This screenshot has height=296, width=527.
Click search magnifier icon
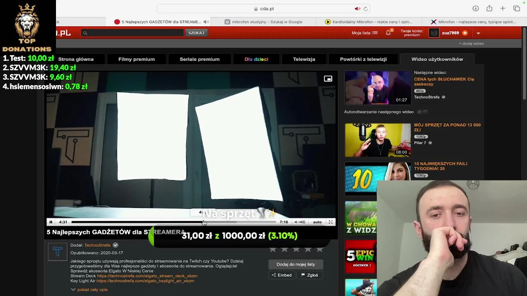click(85, 33)
